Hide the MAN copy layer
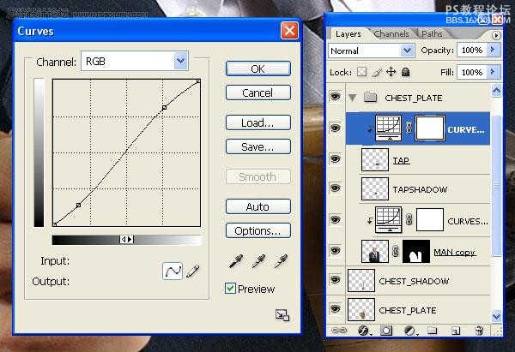This screenshot has width=515, height=352. (336, 251)
